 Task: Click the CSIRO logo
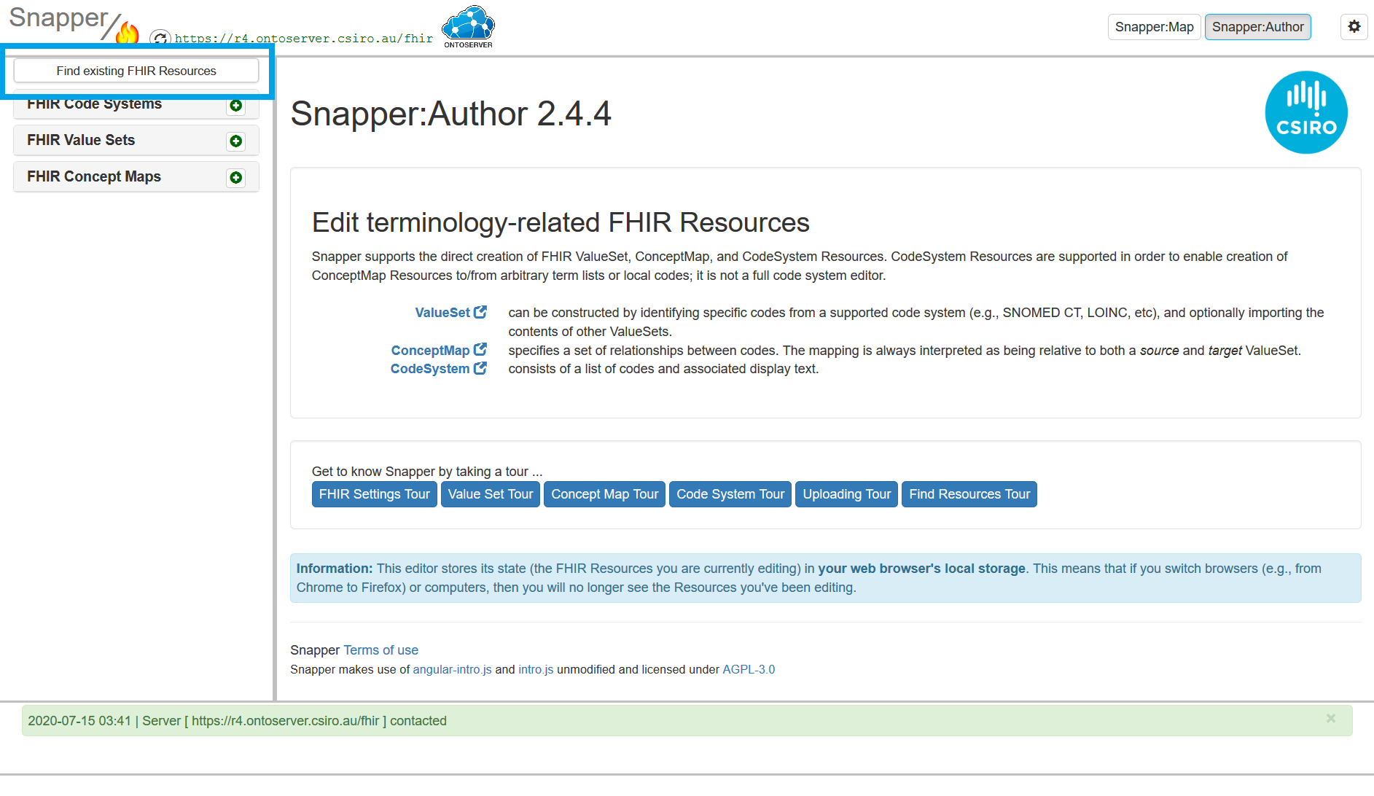pos(1306,112)
